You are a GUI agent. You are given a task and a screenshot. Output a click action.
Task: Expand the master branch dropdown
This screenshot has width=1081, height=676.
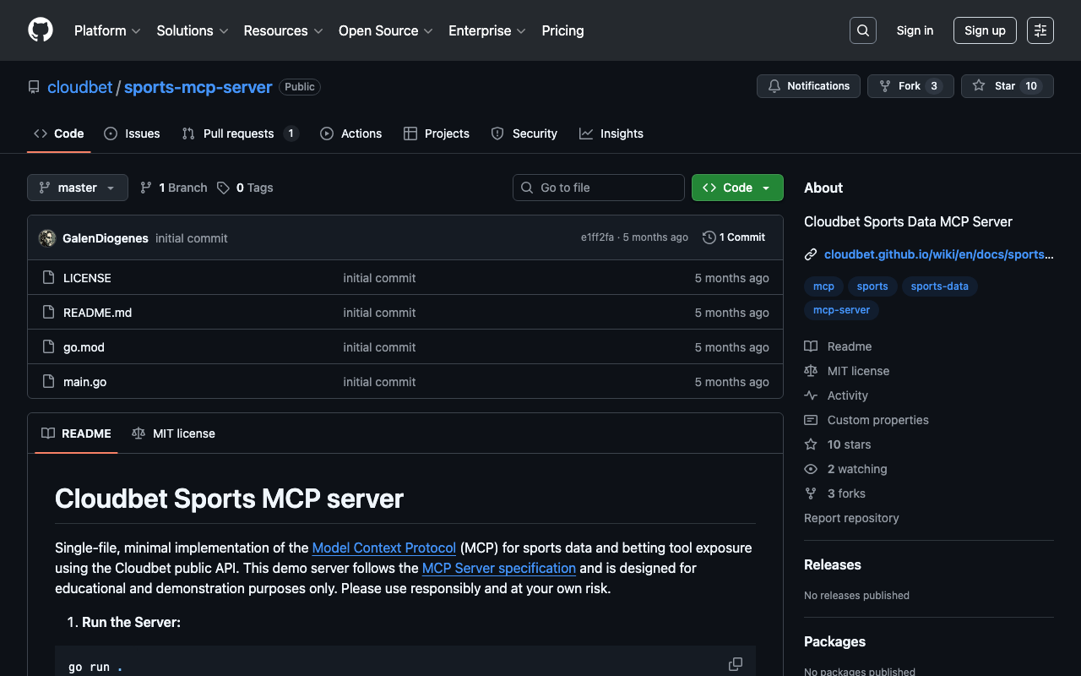(x=78, y=188)
